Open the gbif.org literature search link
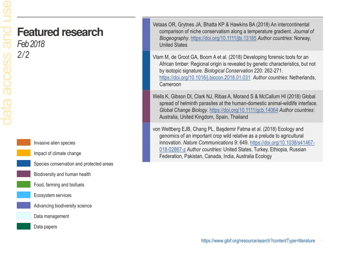The width and height of the screenshot is (340, 255). [258, 241]
